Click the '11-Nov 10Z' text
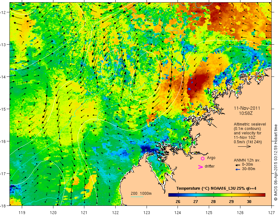The height and width of the screenshot is (215, 278). point(245,138)
